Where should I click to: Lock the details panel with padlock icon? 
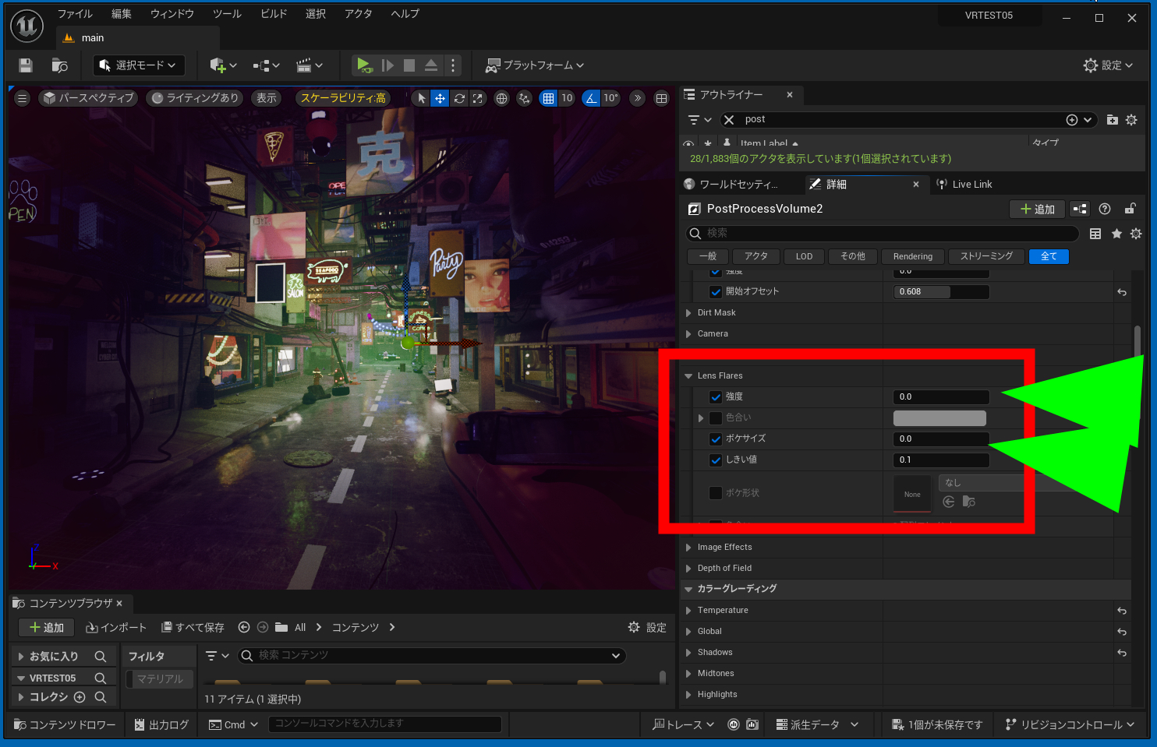pos(1130,209)
